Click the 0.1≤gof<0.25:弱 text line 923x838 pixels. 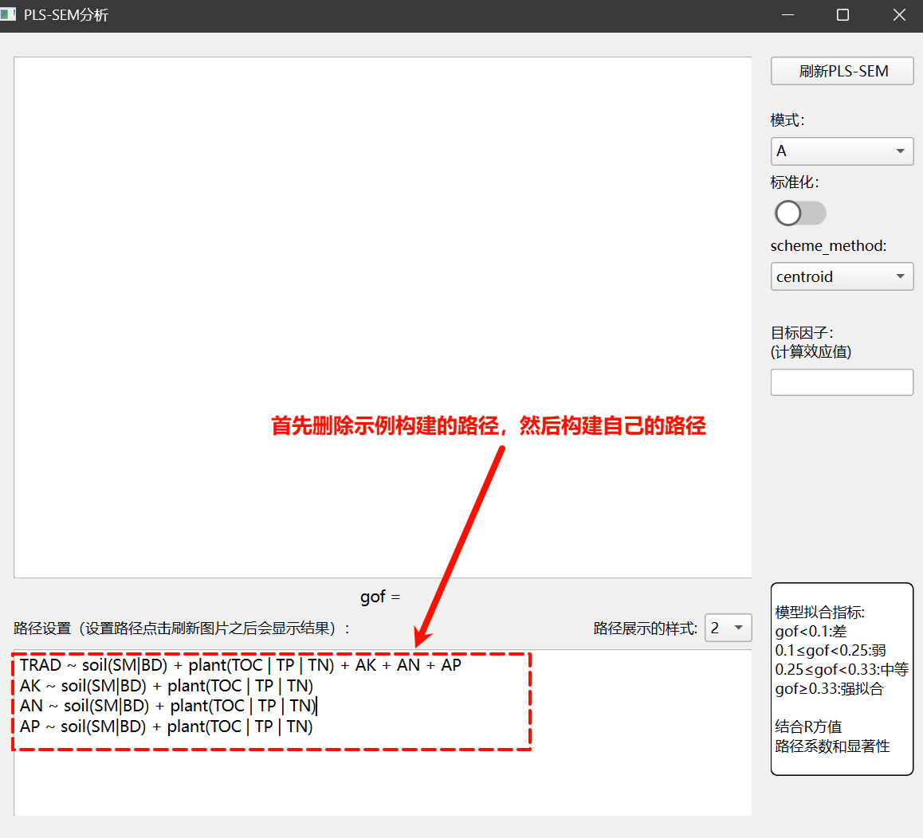click(x=831, y=650)
